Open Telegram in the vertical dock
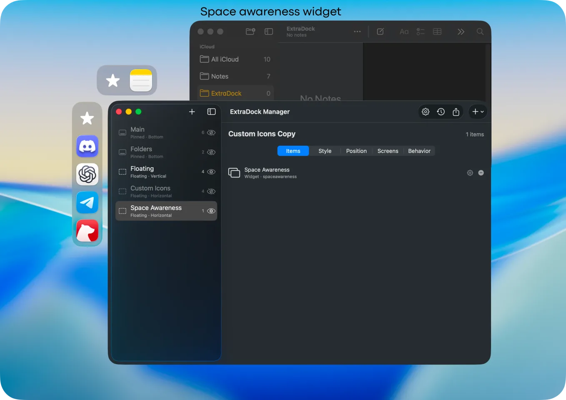The width and height of the screenshot is (566, 400). click(87, 202)
